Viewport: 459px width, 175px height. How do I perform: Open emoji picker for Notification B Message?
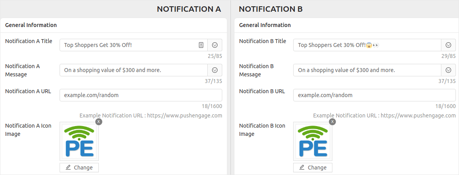pos(448,70)
